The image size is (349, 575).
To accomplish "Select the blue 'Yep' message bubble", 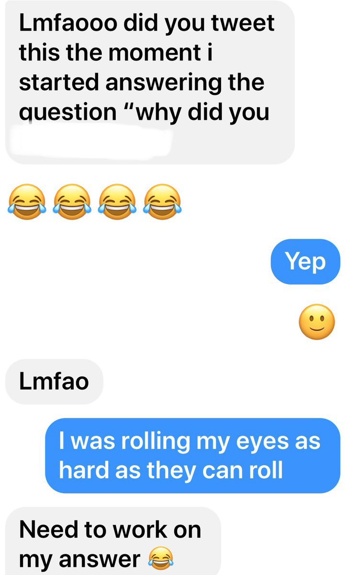I will pyautogui.click(x=305, y=262).
